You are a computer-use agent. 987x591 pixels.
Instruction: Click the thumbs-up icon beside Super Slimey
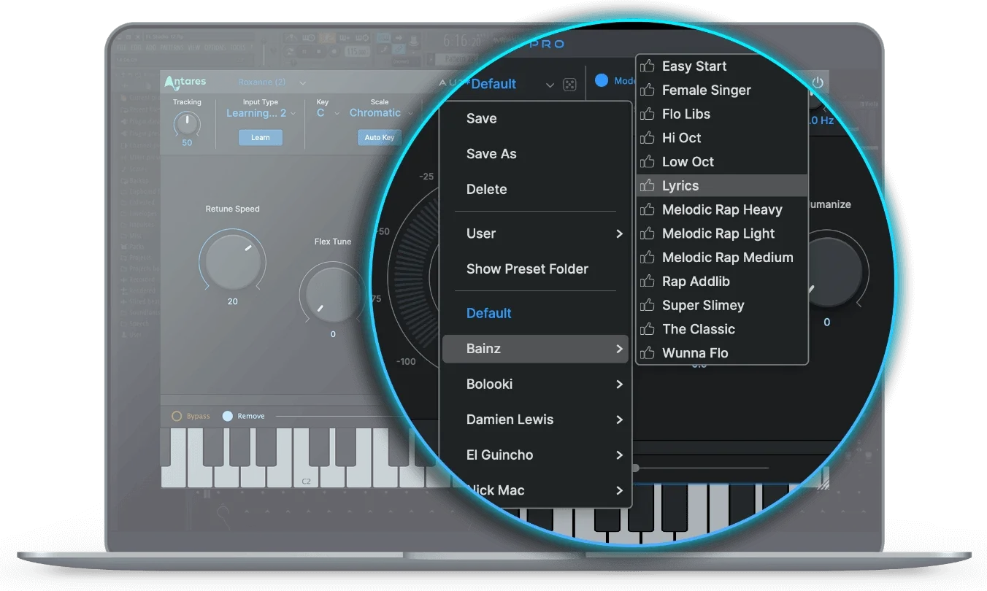pyautogui.click(x=648, y=305)
